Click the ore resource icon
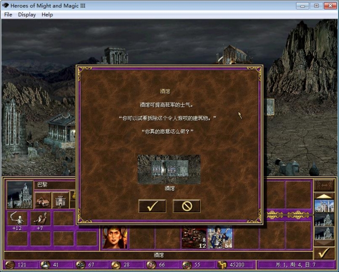The height and width of the screenshot is (272, 339). (81, 265)
